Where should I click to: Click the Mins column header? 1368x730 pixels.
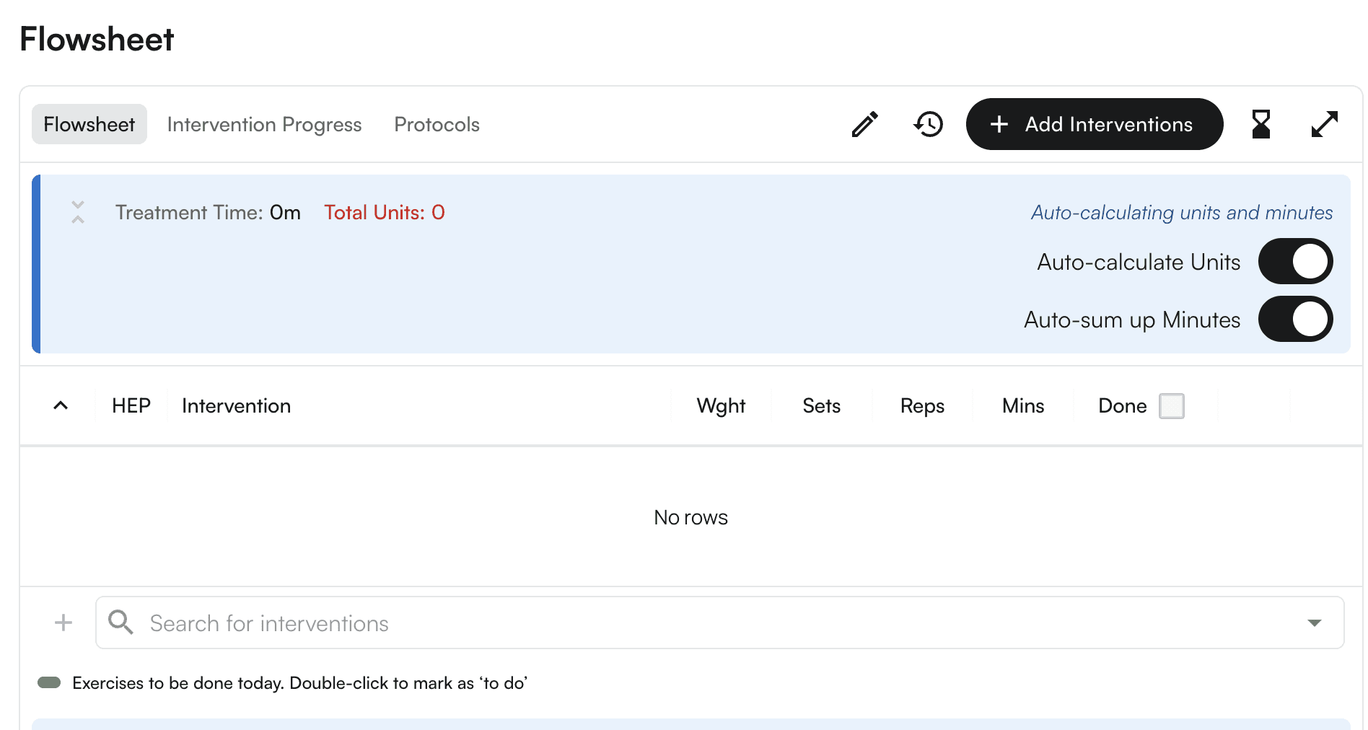(x=1023, y=405)
